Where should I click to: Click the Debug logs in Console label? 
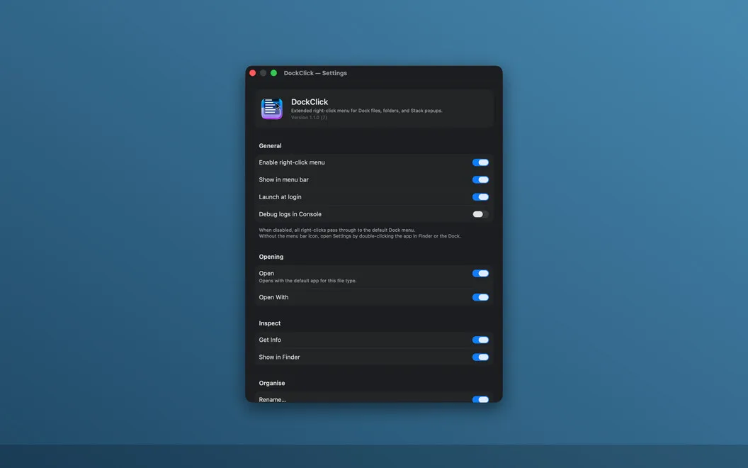click(290, 214)
